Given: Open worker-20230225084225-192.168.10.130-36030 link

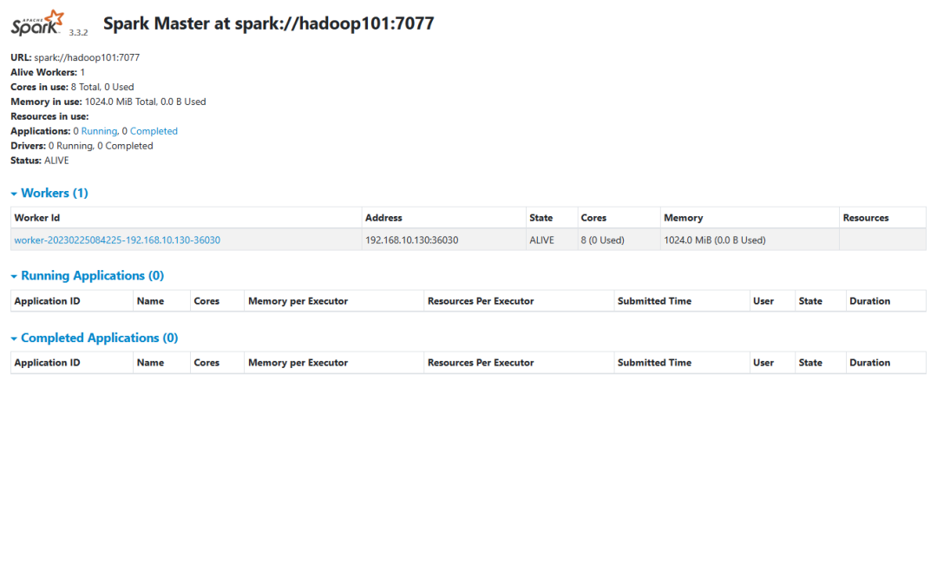Looking at the screenshot, I should (117, 240).
